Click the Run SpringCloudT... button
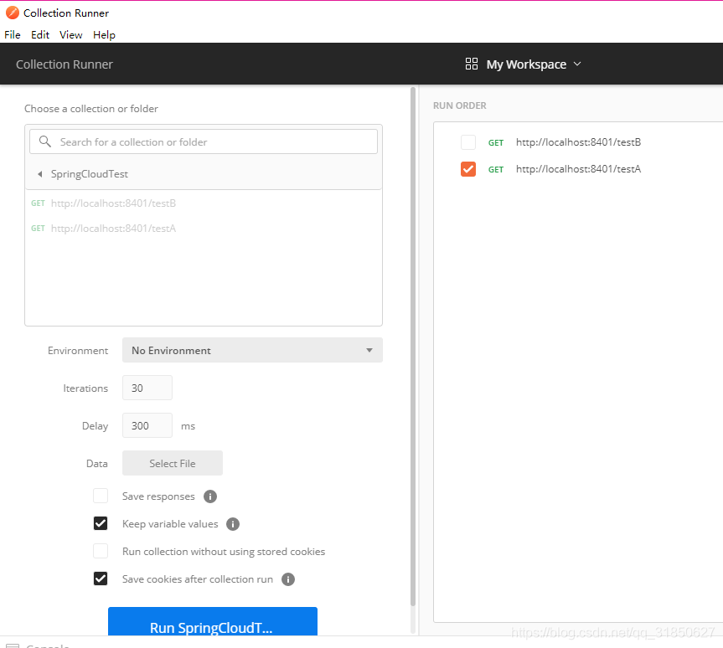This screenshot has height=648, width=723. 213,621
